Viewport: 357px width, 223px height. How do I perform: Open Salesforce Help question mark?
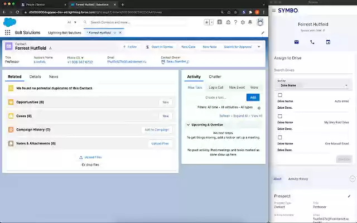click(x=235, y=22)
